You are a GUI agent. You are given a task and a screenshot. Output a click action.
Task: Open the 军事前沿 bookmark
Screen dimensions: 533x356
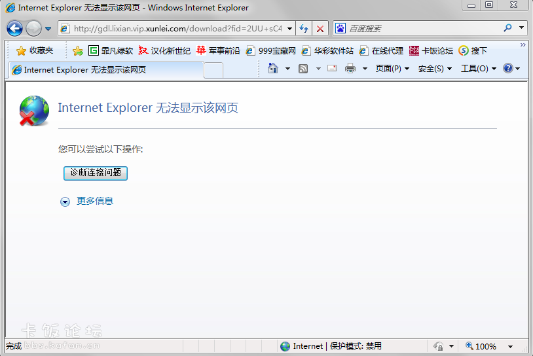[x=218, y=50]
